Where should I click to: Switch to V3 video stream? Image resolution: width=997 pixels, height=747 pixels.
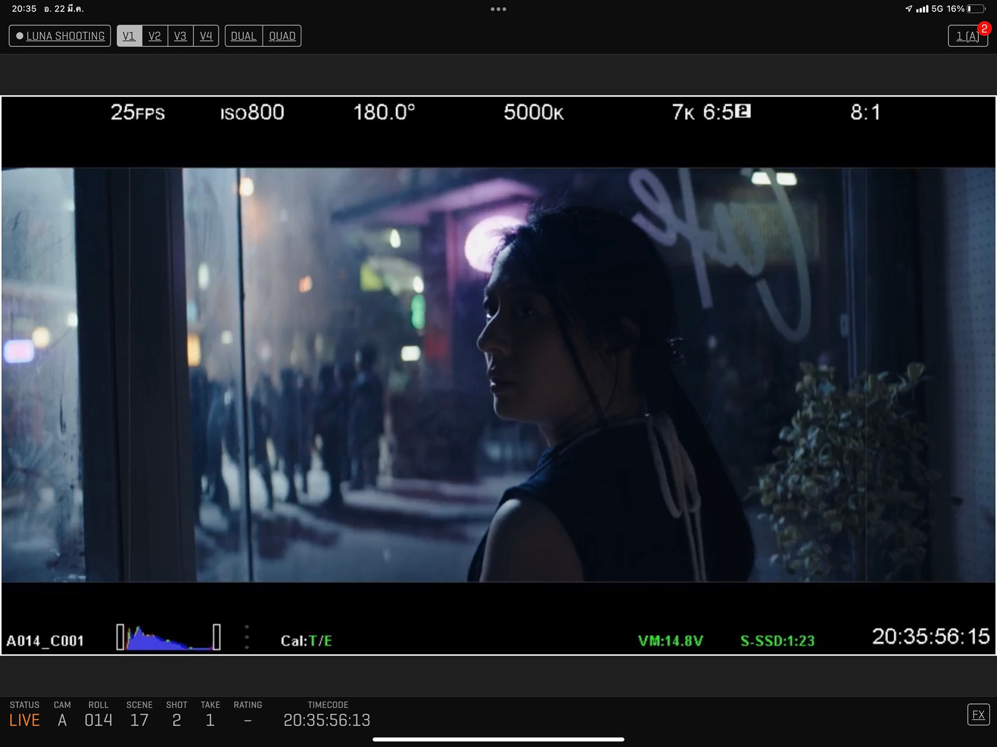[x=180, y=36]
